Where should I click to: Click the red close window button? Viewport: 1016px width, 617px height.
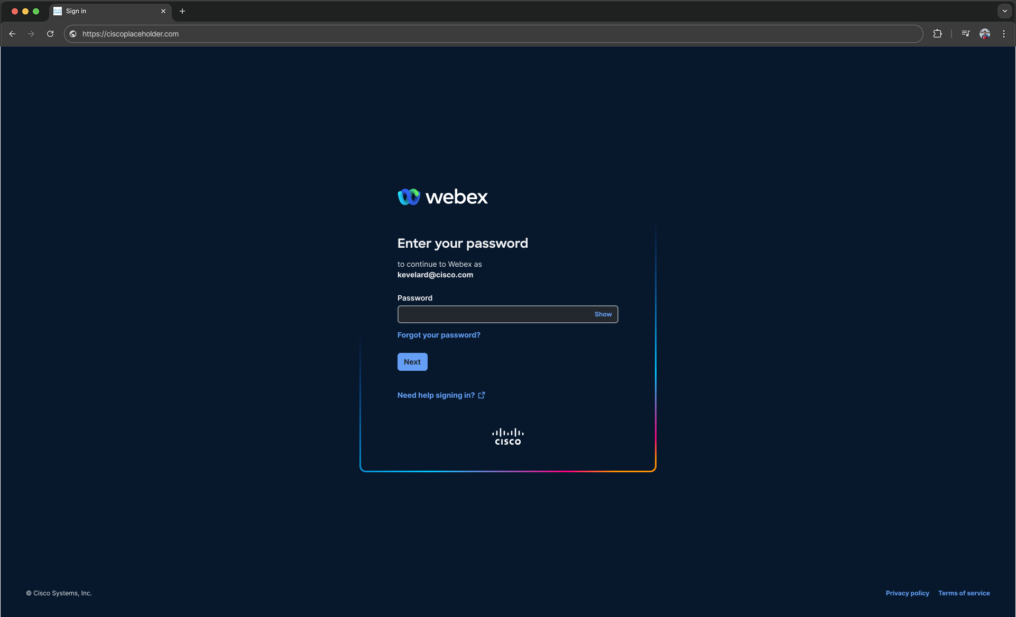pos(15,11)
